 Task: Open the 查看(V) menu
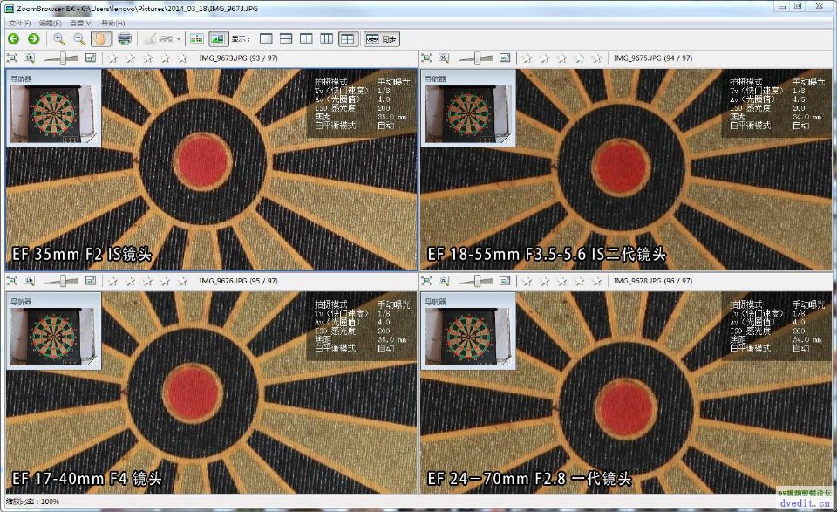click(x=81, y=23)
